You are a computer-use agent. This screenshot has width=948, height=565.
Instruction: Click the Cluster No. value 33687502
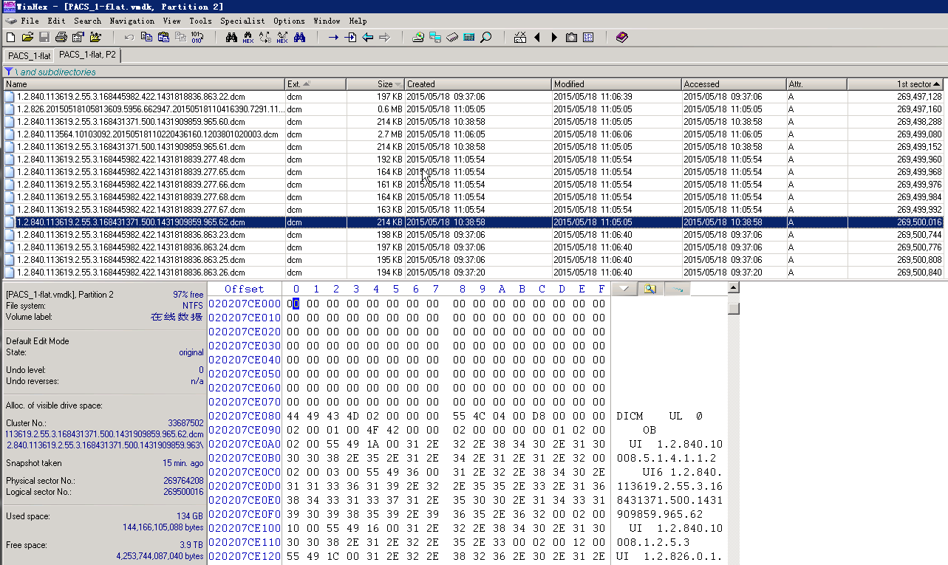click(185, 422)
